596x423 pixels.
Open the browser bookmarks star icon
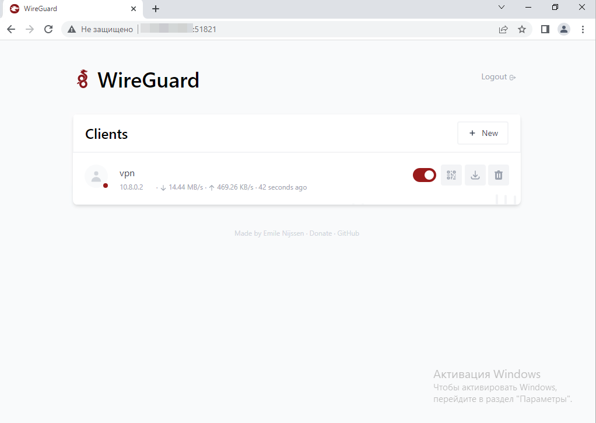coord(522,29)
